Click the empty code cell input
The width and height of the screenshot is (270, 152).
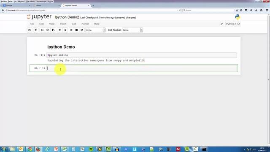click(142, 68)
